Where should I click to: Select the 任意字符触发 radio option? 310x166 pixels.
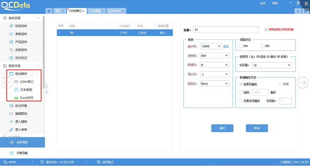click(x=241, y=101)
